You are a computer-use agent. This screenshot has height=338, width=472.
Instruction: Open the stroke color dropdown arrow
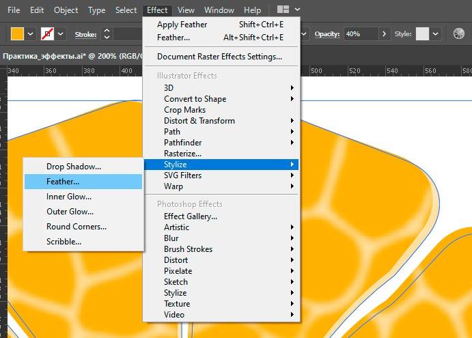point(61,33)
